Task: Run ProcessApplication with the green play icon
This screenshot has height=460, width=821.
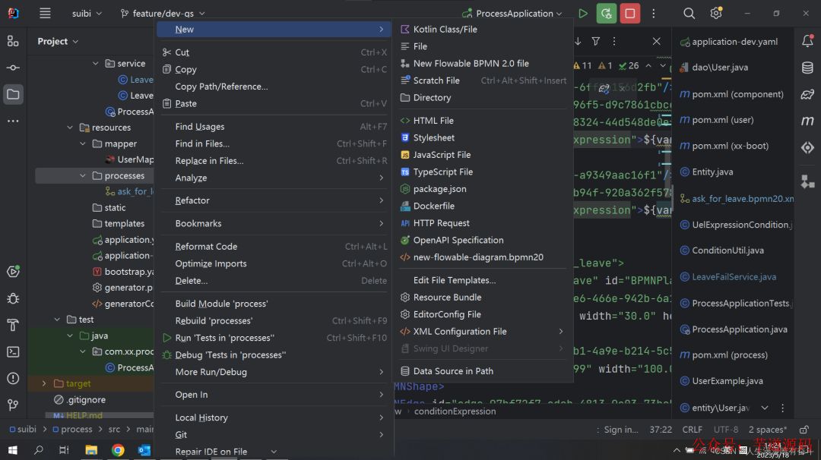Action: (583, 13)
